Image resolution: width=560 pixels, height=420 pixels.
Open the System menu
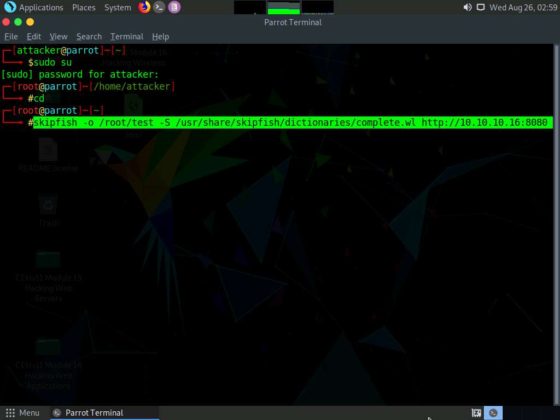pos(118,7)
